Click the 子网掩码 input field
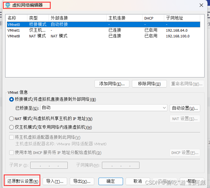 (x=121, y=165)
